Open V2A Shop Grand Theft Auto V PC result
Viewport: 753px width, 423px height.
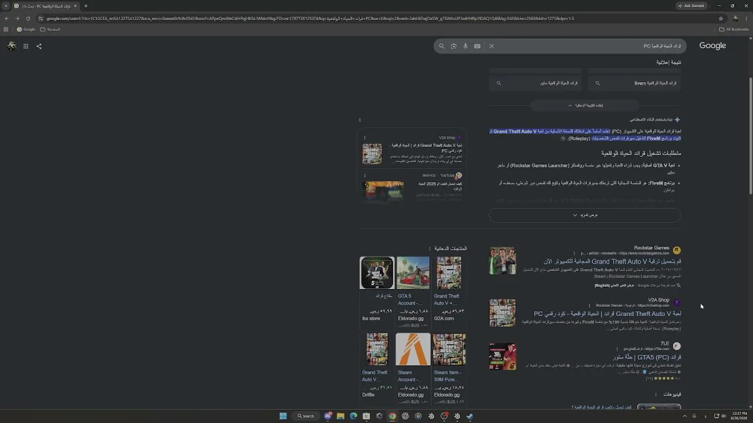(607, 314)
